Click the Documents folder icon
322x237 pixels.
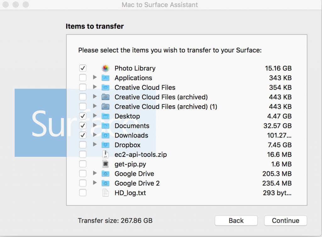point(105,126)
